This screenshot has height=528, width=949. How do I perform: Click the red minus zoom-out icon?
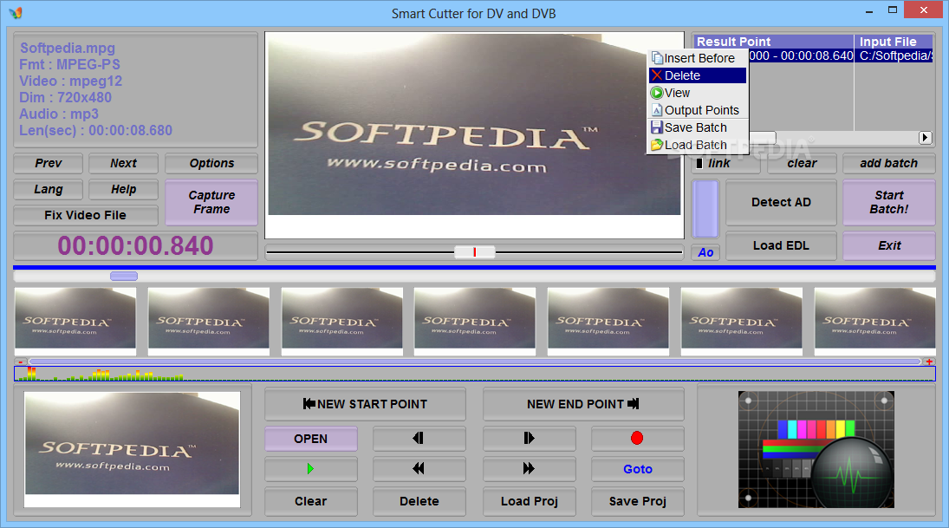point(21,362)
